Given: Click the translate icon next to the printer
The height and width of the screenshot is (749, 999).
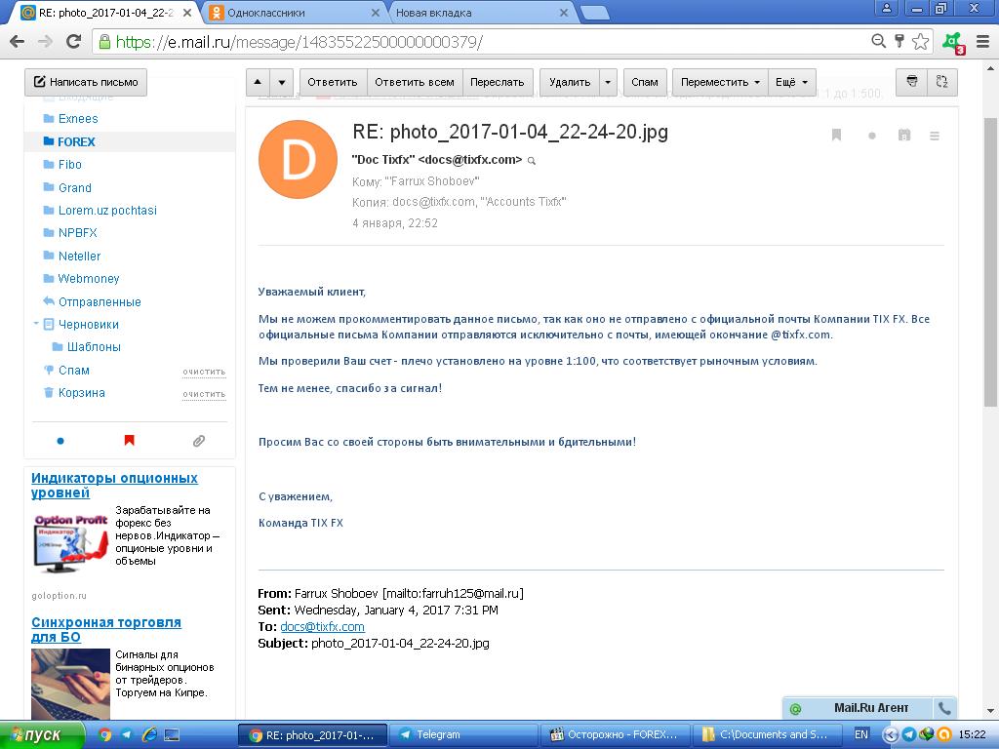Looking at the screenshot, I should pyautogui.click(x=942, y=82).
